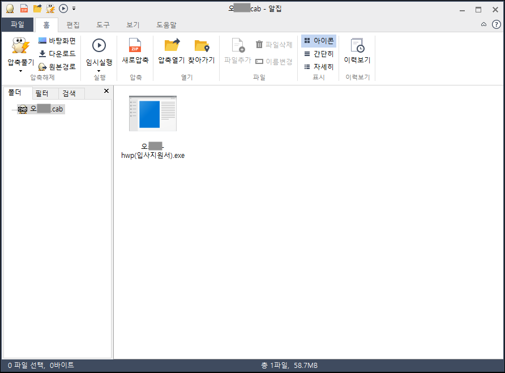
Task: Open quick access toolbar customize dropdown
Action: 74,8
